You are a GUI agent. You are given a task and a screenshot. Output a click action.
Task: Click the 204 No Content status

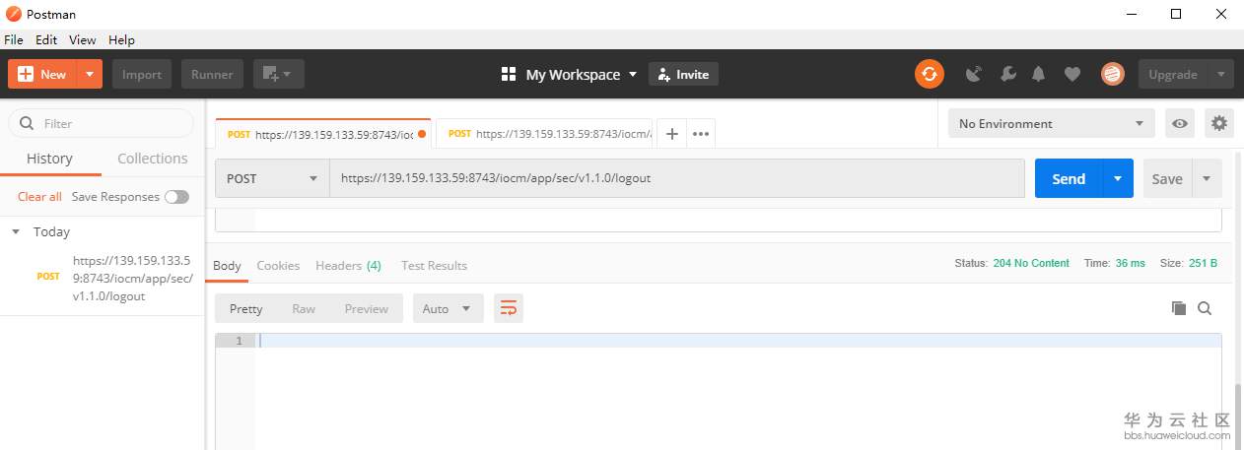pos(1031,263)
